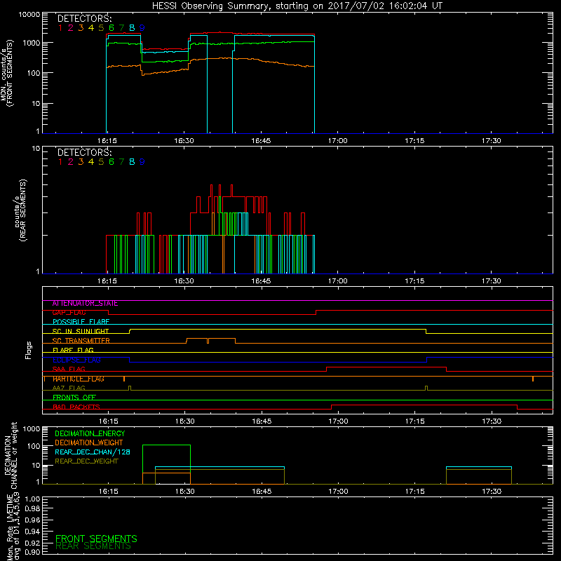Screen dimensions: 561x561
Task: Click the DECIMATION_WEIGHT legend entry
Action: coord(89,442)
